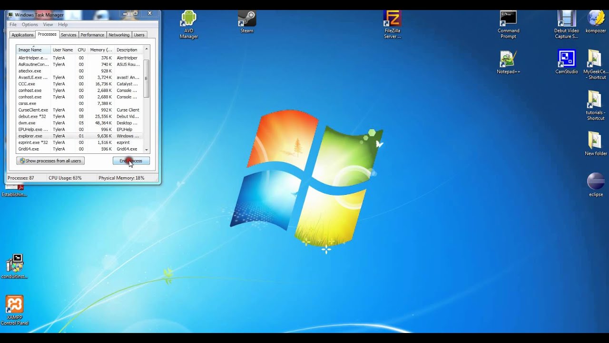The image size is (609, 343).
Task: Switch to the Users tab
Action: 139,35
